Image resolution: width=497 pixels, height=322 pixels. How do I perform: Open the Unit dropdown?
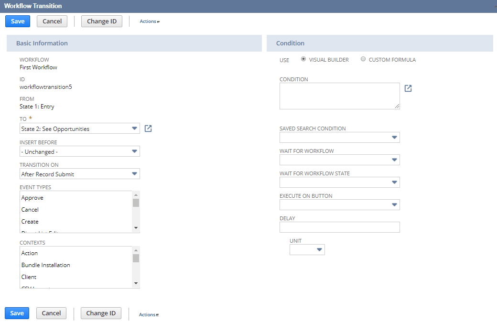point(307,249)
